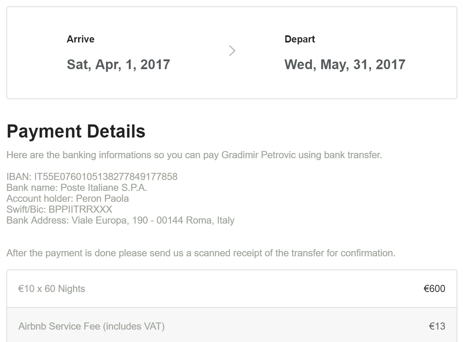Click the bank transfer instructions sentence

tap(194, 155)
